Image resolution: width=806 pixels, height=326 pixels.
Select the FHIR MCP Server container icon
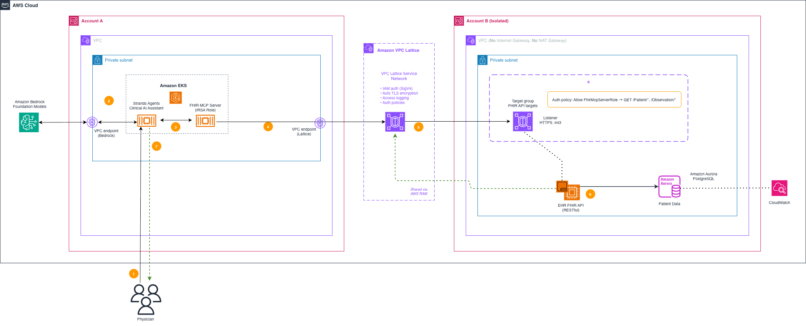(205, 121)
